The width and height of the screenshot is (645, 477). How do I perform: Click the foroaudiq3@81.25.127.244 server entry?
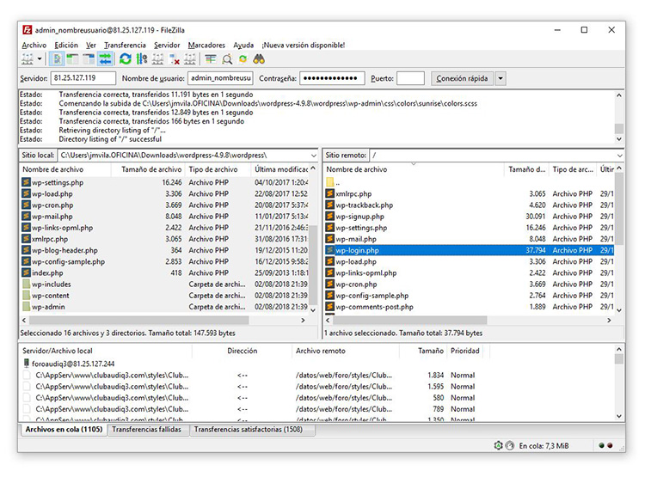point(73,364)
